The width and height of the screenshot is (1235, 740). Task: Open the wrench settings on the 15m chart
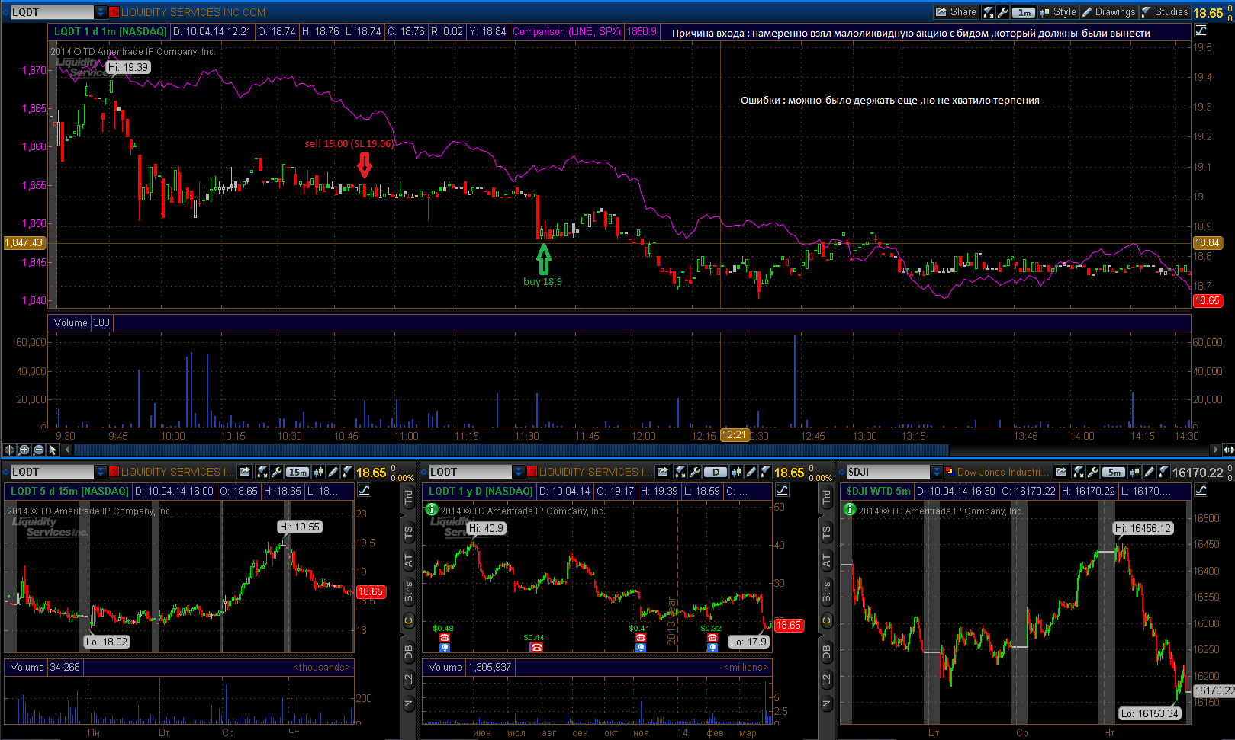pyautogui.click(x=277, y=472)
